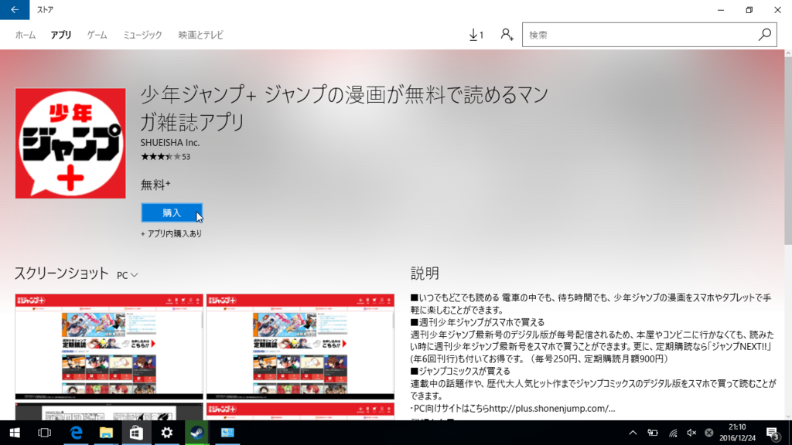Click the 無料+ price label
This screenshot has height=445, width=792.
click(x=155, y=185)
